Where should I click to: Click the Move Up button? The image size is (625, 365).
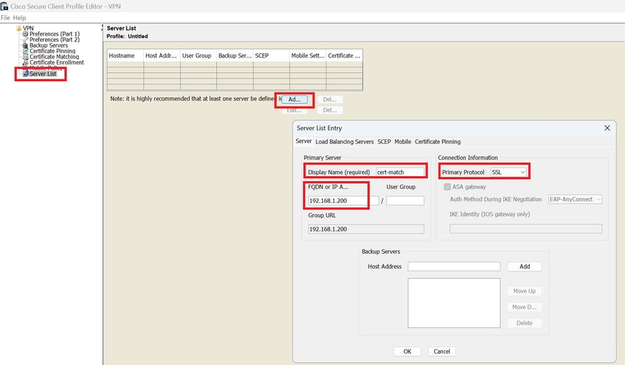(x=524, y=291)
